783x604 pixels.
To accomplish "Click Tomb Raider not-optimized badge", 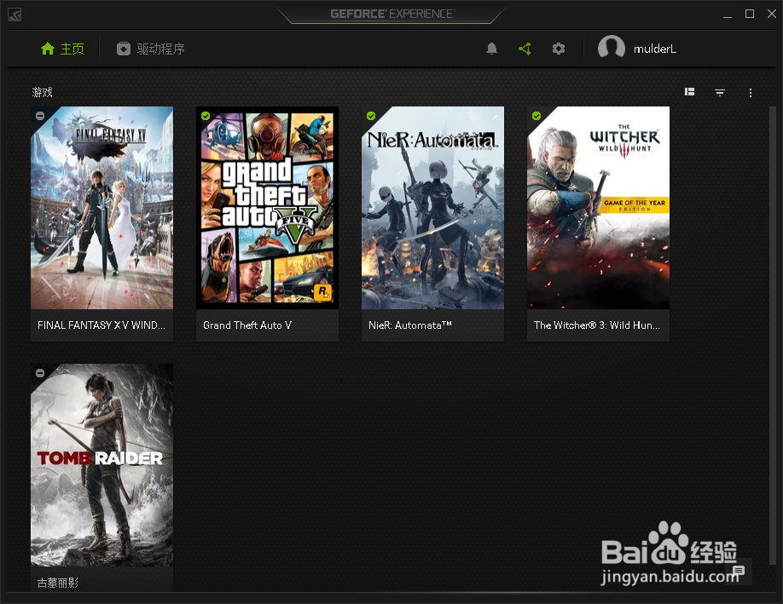I will click(40, 373).
